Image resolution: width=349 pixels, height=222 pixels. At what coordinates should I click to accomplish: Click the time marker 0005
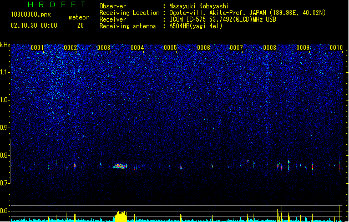tap(170, 48)
